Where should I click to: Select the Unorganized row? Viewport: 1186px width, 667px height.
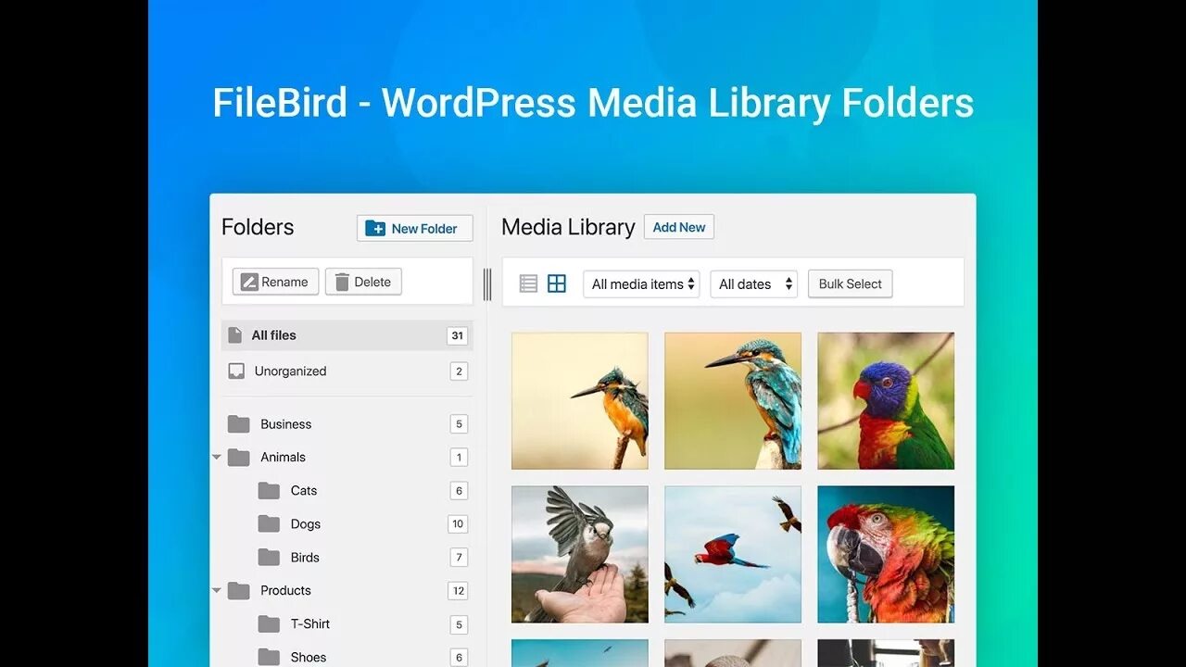[x=347, y=371]
